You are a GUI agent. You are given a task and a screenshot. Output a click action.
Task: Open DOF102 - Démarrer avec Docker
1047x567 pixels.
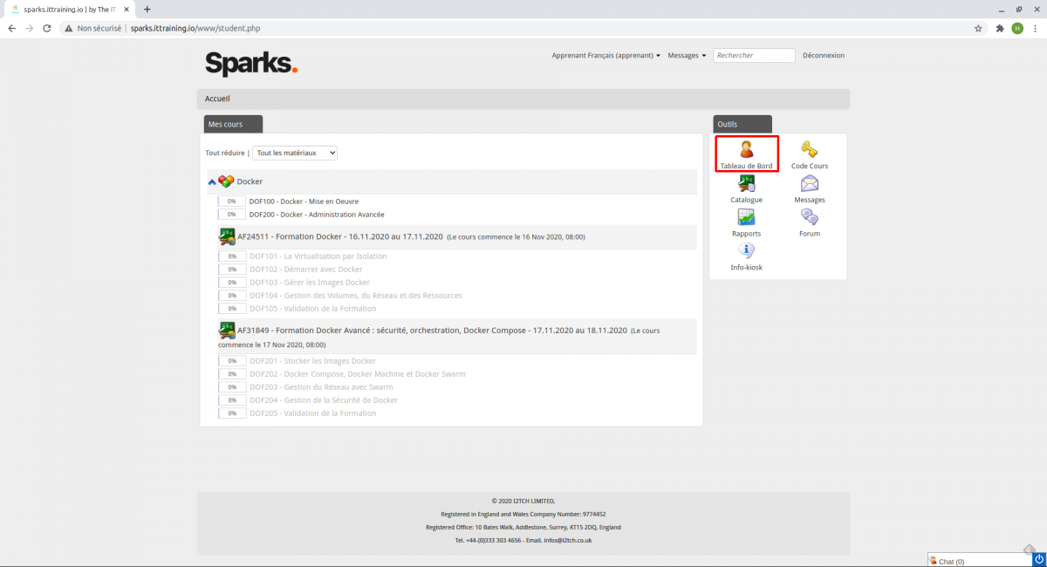(306, 270)
